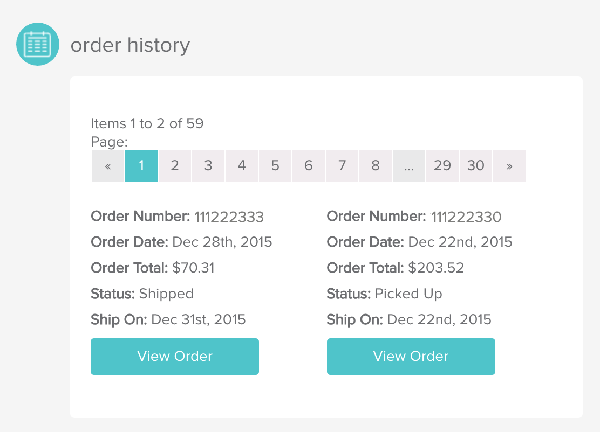This screenshot has height=432, width=600.
Task: View order 111222333
Action: [x=174, y=356]
